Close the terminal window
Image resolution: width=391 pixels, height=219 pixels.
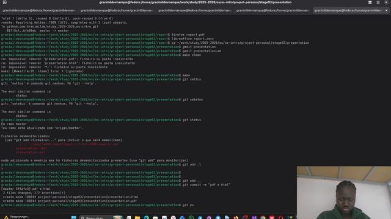coord(386,2)
